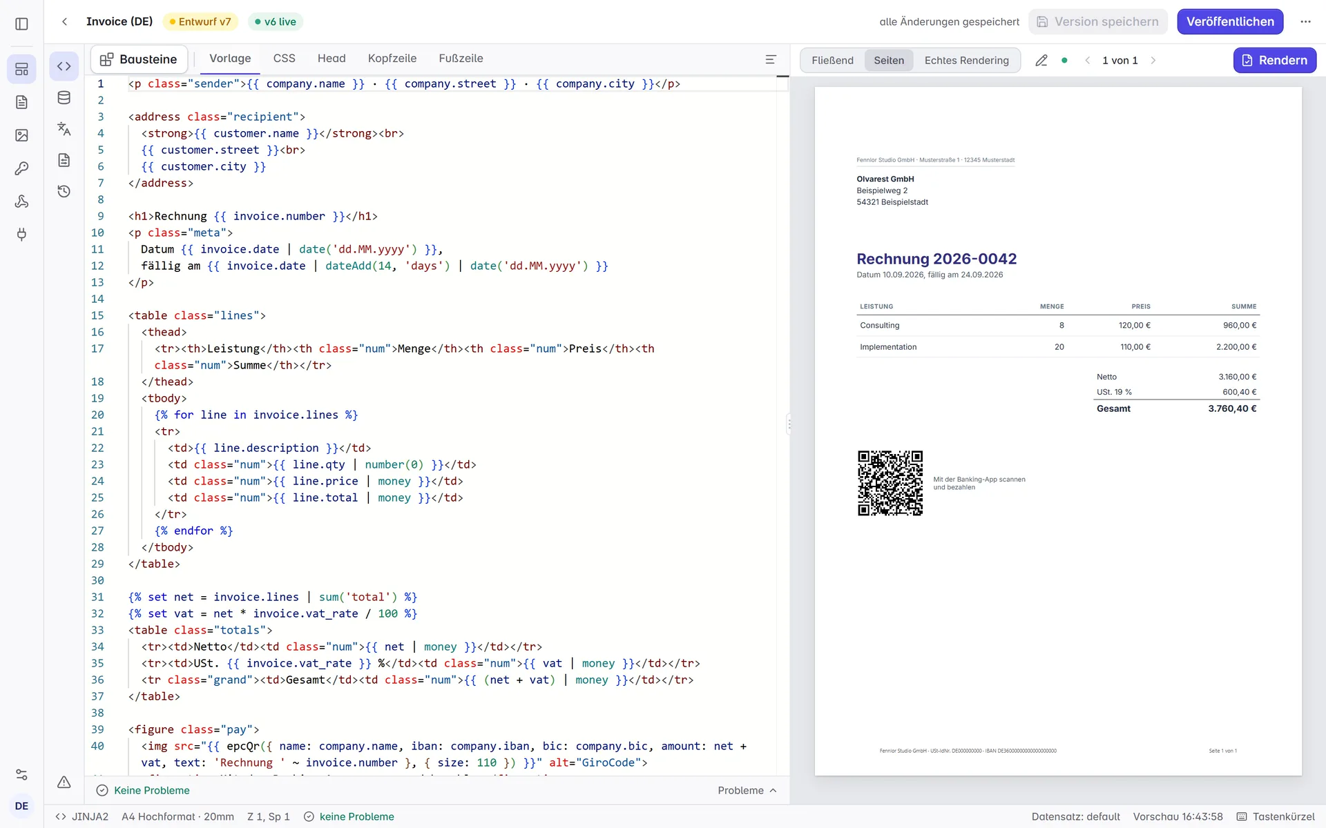Enable Echtes Rendering preview mode
Screen dimensions: 1326x828
pos(966,61)
